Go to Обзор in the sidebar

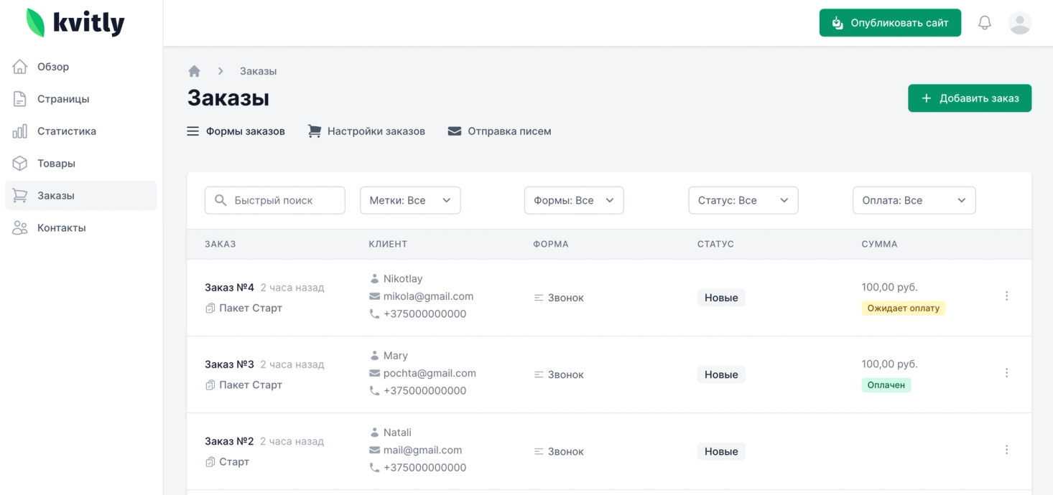click(53, 67)
